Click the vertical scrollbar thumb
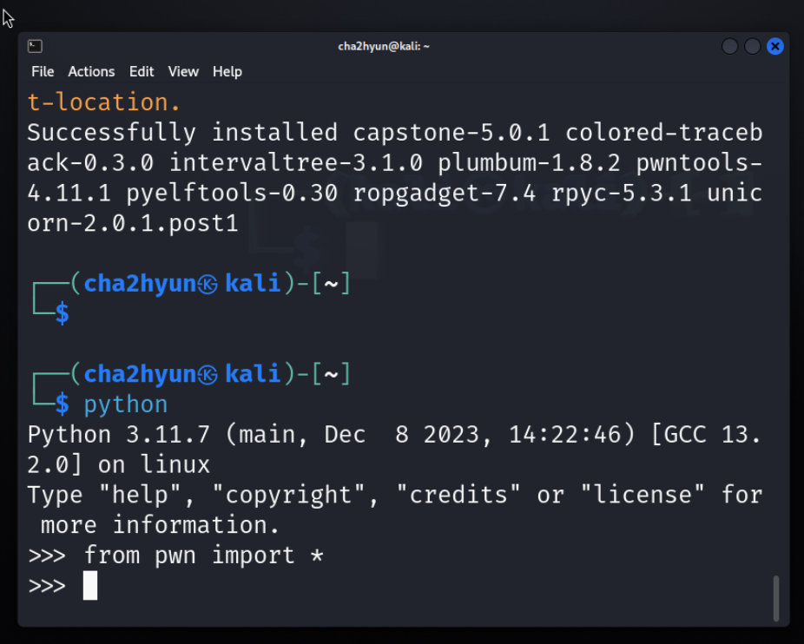Image resolution: width=804 pixels, height=644 pixels. (775, 597)
